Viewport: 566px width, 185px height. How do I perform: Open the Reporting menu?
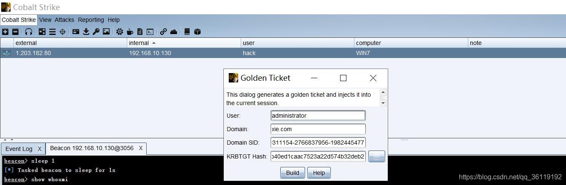tap(91, 20)
